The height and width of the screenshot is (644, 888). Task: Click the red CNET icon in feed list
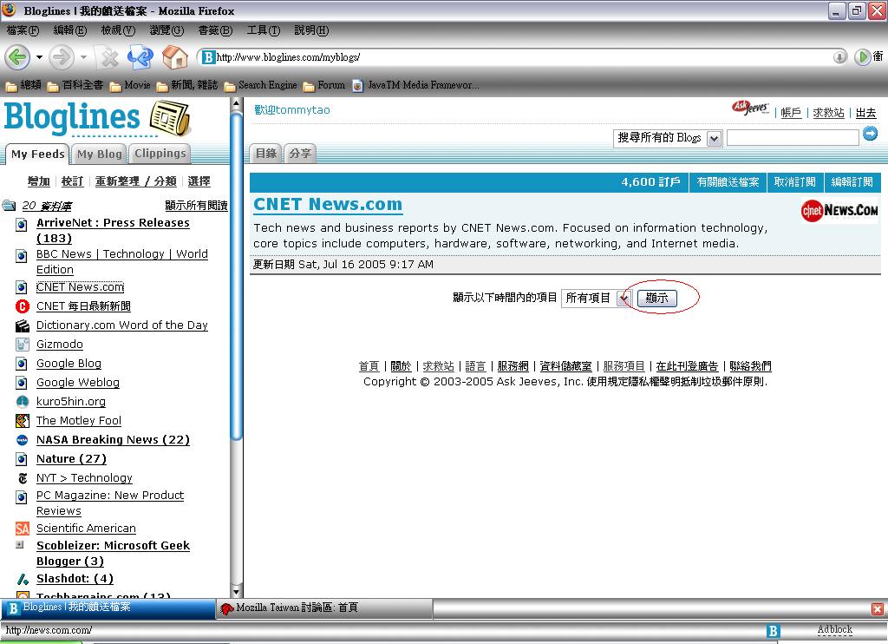point(22,306)
